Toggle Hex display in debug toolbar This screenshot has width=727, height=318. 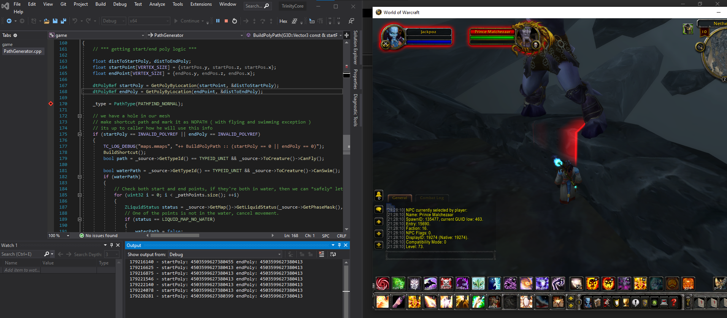(x=283, y=21)
